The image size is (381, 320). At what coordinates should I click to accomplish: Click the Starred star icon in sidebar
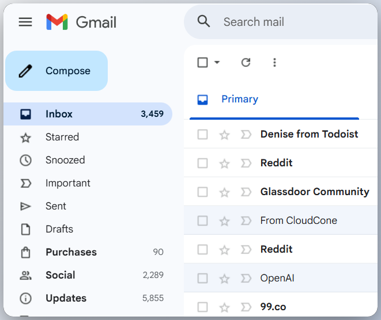25,138
